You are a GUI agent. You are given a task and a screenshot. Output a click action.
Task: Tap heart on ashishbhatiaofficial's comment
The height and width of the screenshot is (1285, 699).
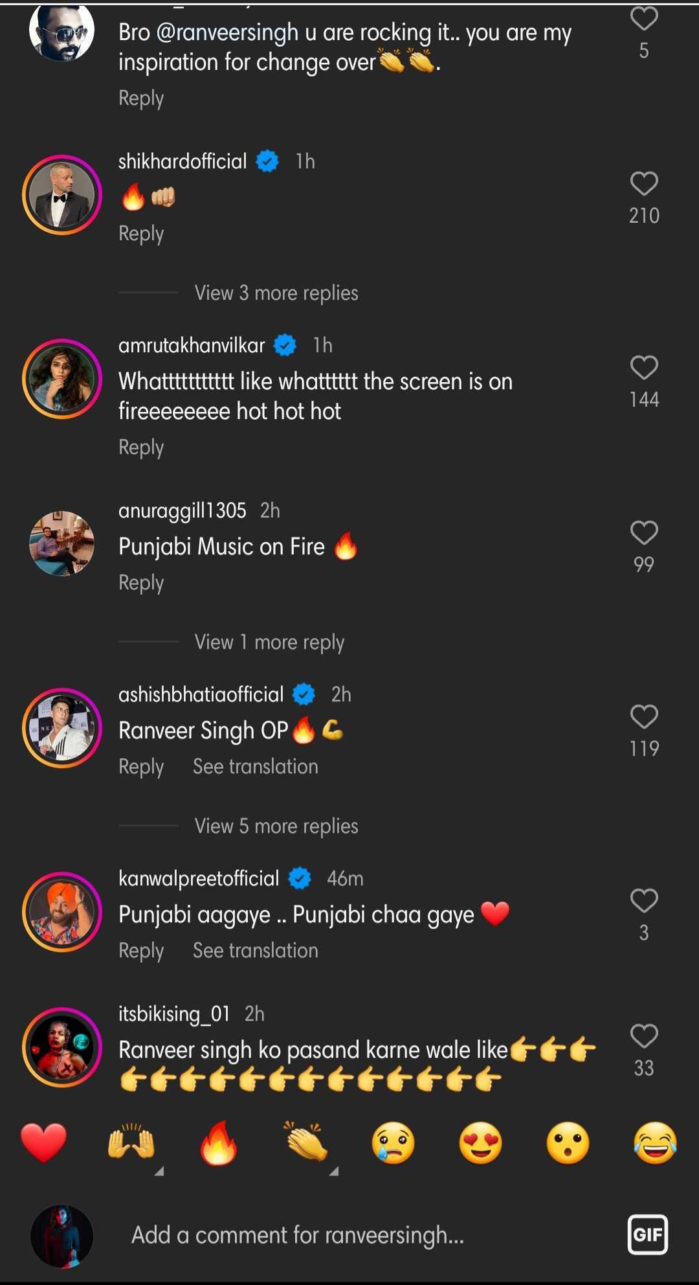(x=644, y=717)
